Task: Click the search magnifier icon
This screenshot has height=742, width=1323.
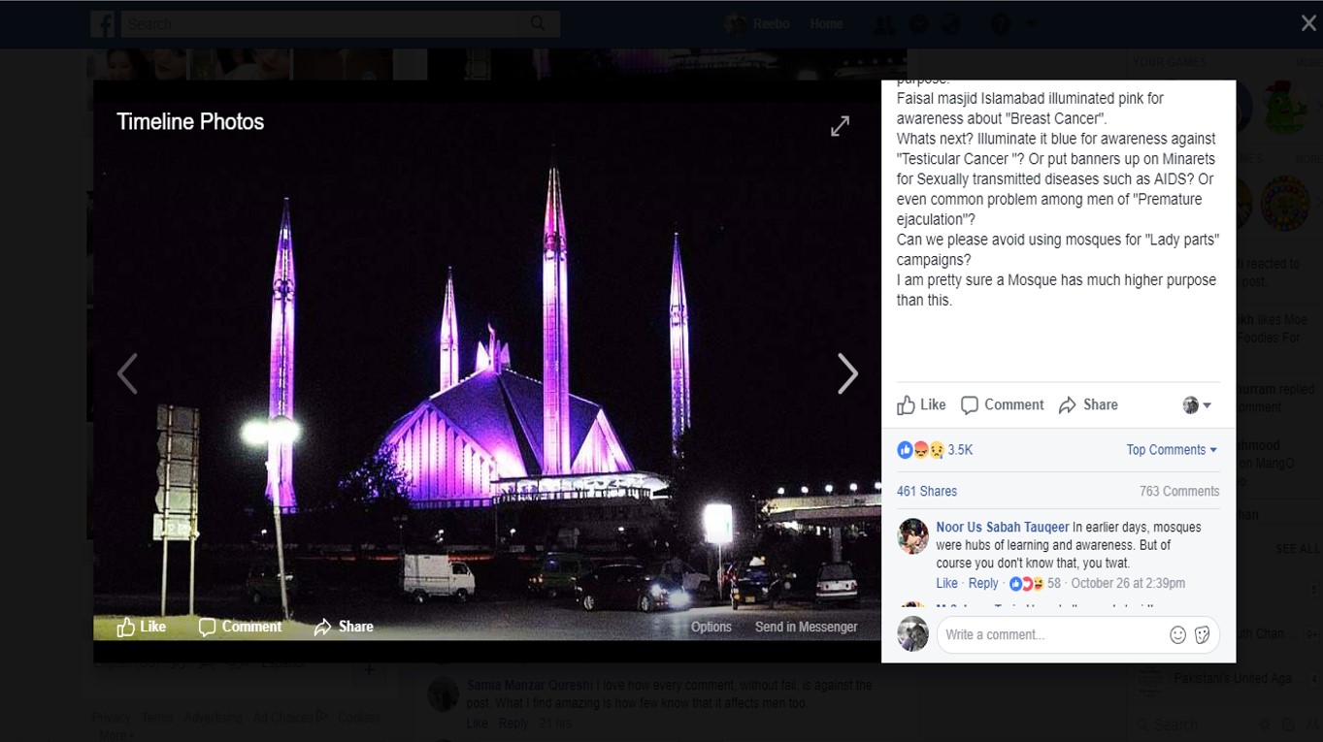Action: [538, 23]
